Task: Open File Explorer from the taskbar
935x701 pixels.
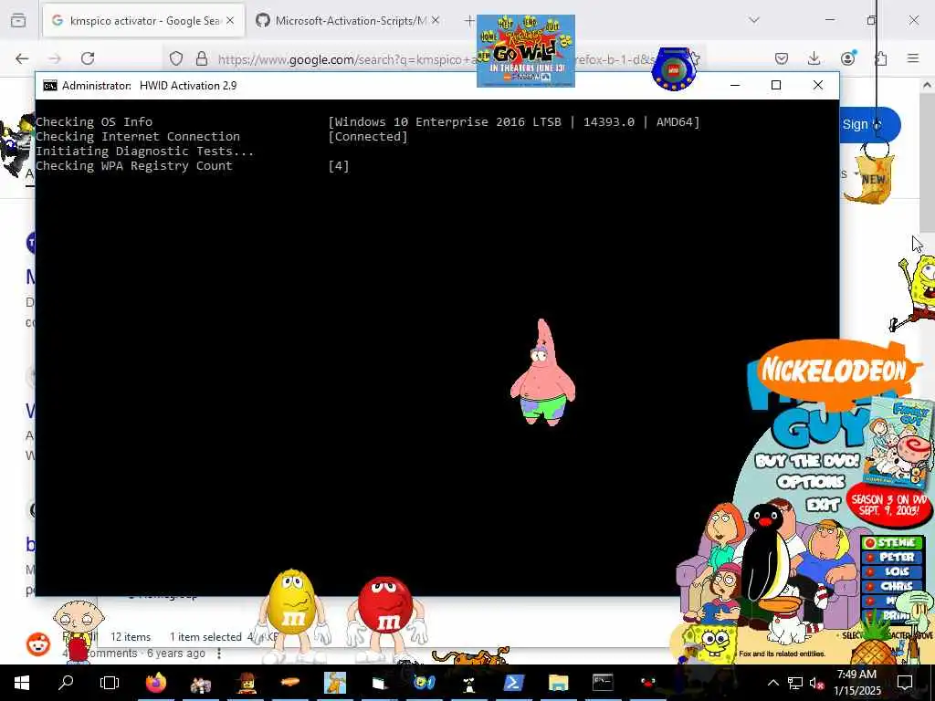Action: [x=558, y=683]
